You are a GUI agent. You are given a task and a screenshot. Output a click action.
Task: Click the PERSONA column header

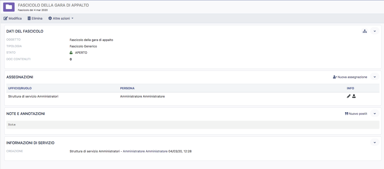[127, 88]
